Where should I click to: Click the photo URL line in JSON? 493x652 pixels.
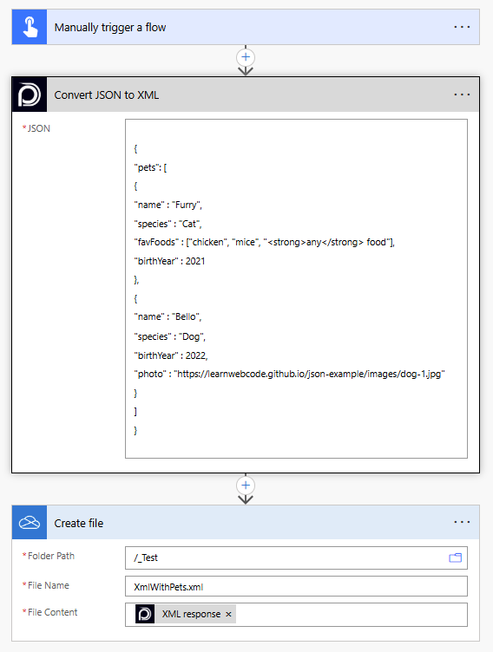289,374
